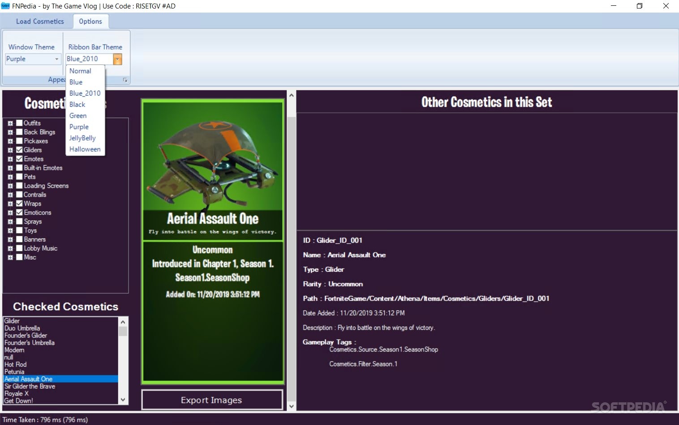The width and height of the screenshot is (679, 425).
Task: Click checked cosmetics list scroll up arrow
Action: pyautogui.click(x=123, y=321)
